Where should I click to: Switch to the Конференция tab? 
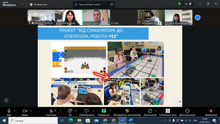38,4
